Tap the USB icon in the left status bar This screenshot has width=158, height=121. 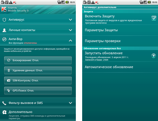pos(7,2)
